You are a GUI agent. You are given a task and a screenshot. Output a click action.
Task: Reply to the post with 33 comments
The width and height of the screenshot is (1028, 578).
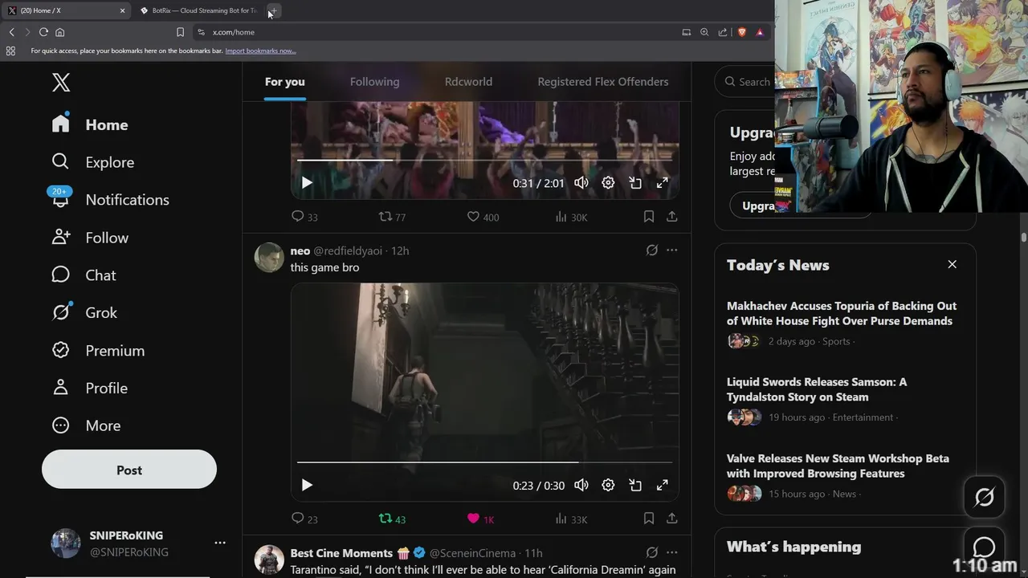[x=304, y=217]
